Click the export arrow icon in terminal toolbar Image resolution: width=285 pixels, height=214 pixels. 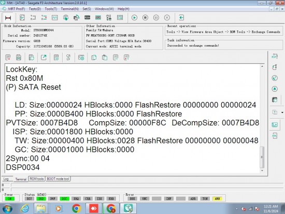(44, 58)
